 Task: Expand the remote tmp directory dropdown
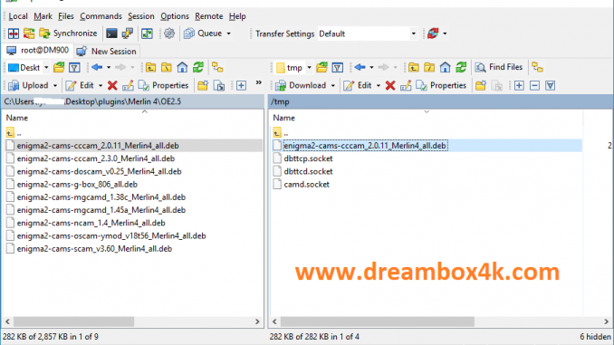tap(309, 67)
